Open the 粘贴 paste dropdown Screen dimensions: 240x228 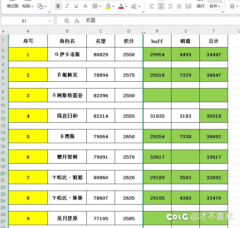[28, 6]
